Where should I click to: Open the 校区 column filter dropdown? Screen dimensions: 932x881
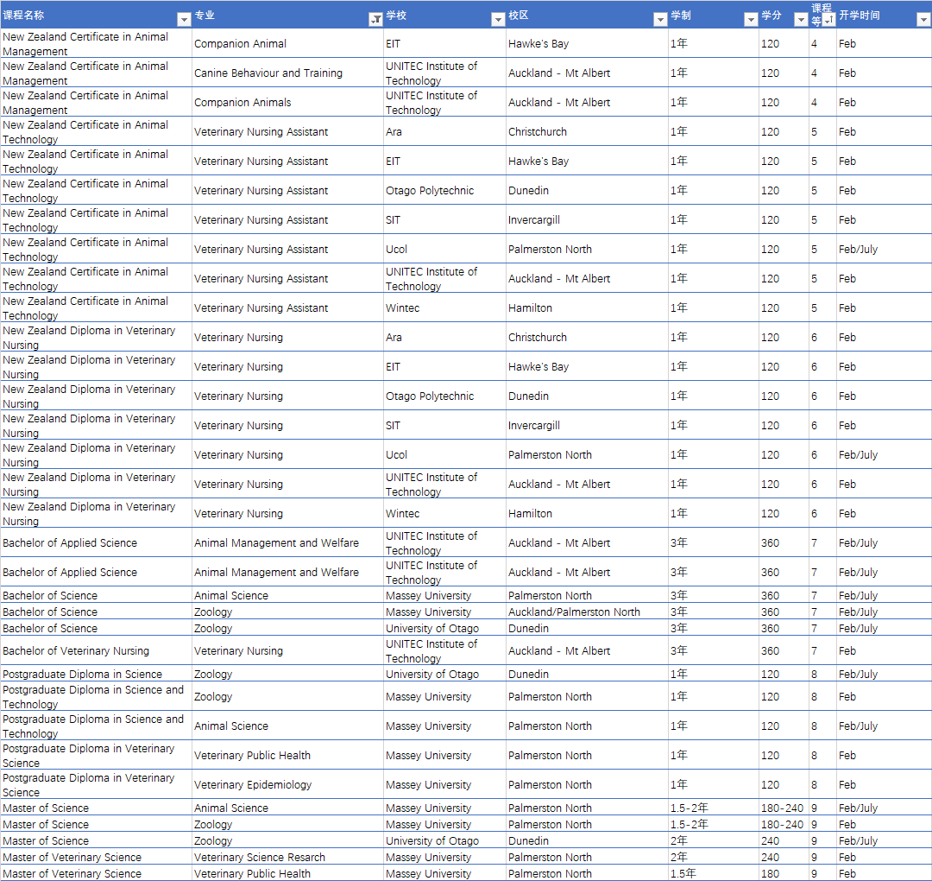pyautogui.click(x=660, y=20)
